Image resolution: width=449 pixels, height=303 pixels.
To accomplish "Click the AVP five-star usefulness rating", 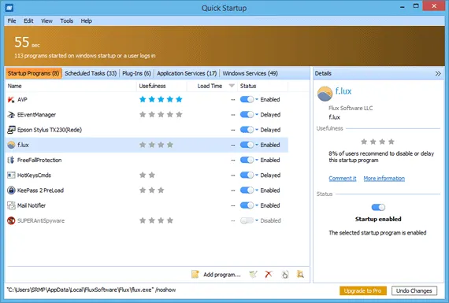I will tap(161, 100).
